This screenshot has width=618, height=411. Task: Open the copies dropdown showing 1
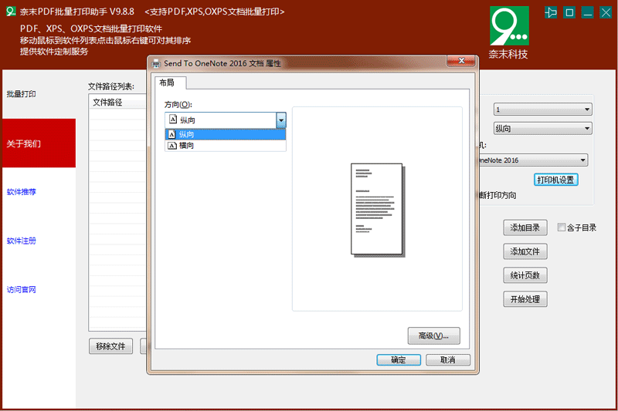[x=543, y=109]
